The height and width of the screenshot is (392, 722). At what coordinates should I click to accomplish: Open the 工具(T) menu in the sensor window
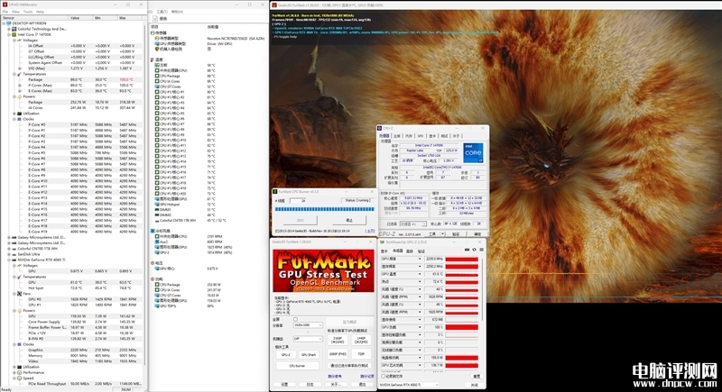click(x=162, y=12)
